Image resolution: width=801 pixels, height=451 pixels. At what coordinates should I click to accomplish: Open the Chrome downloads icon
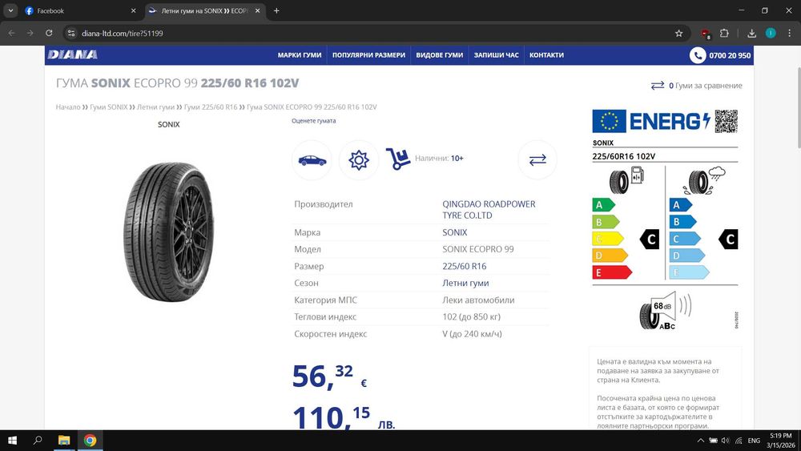751,33
